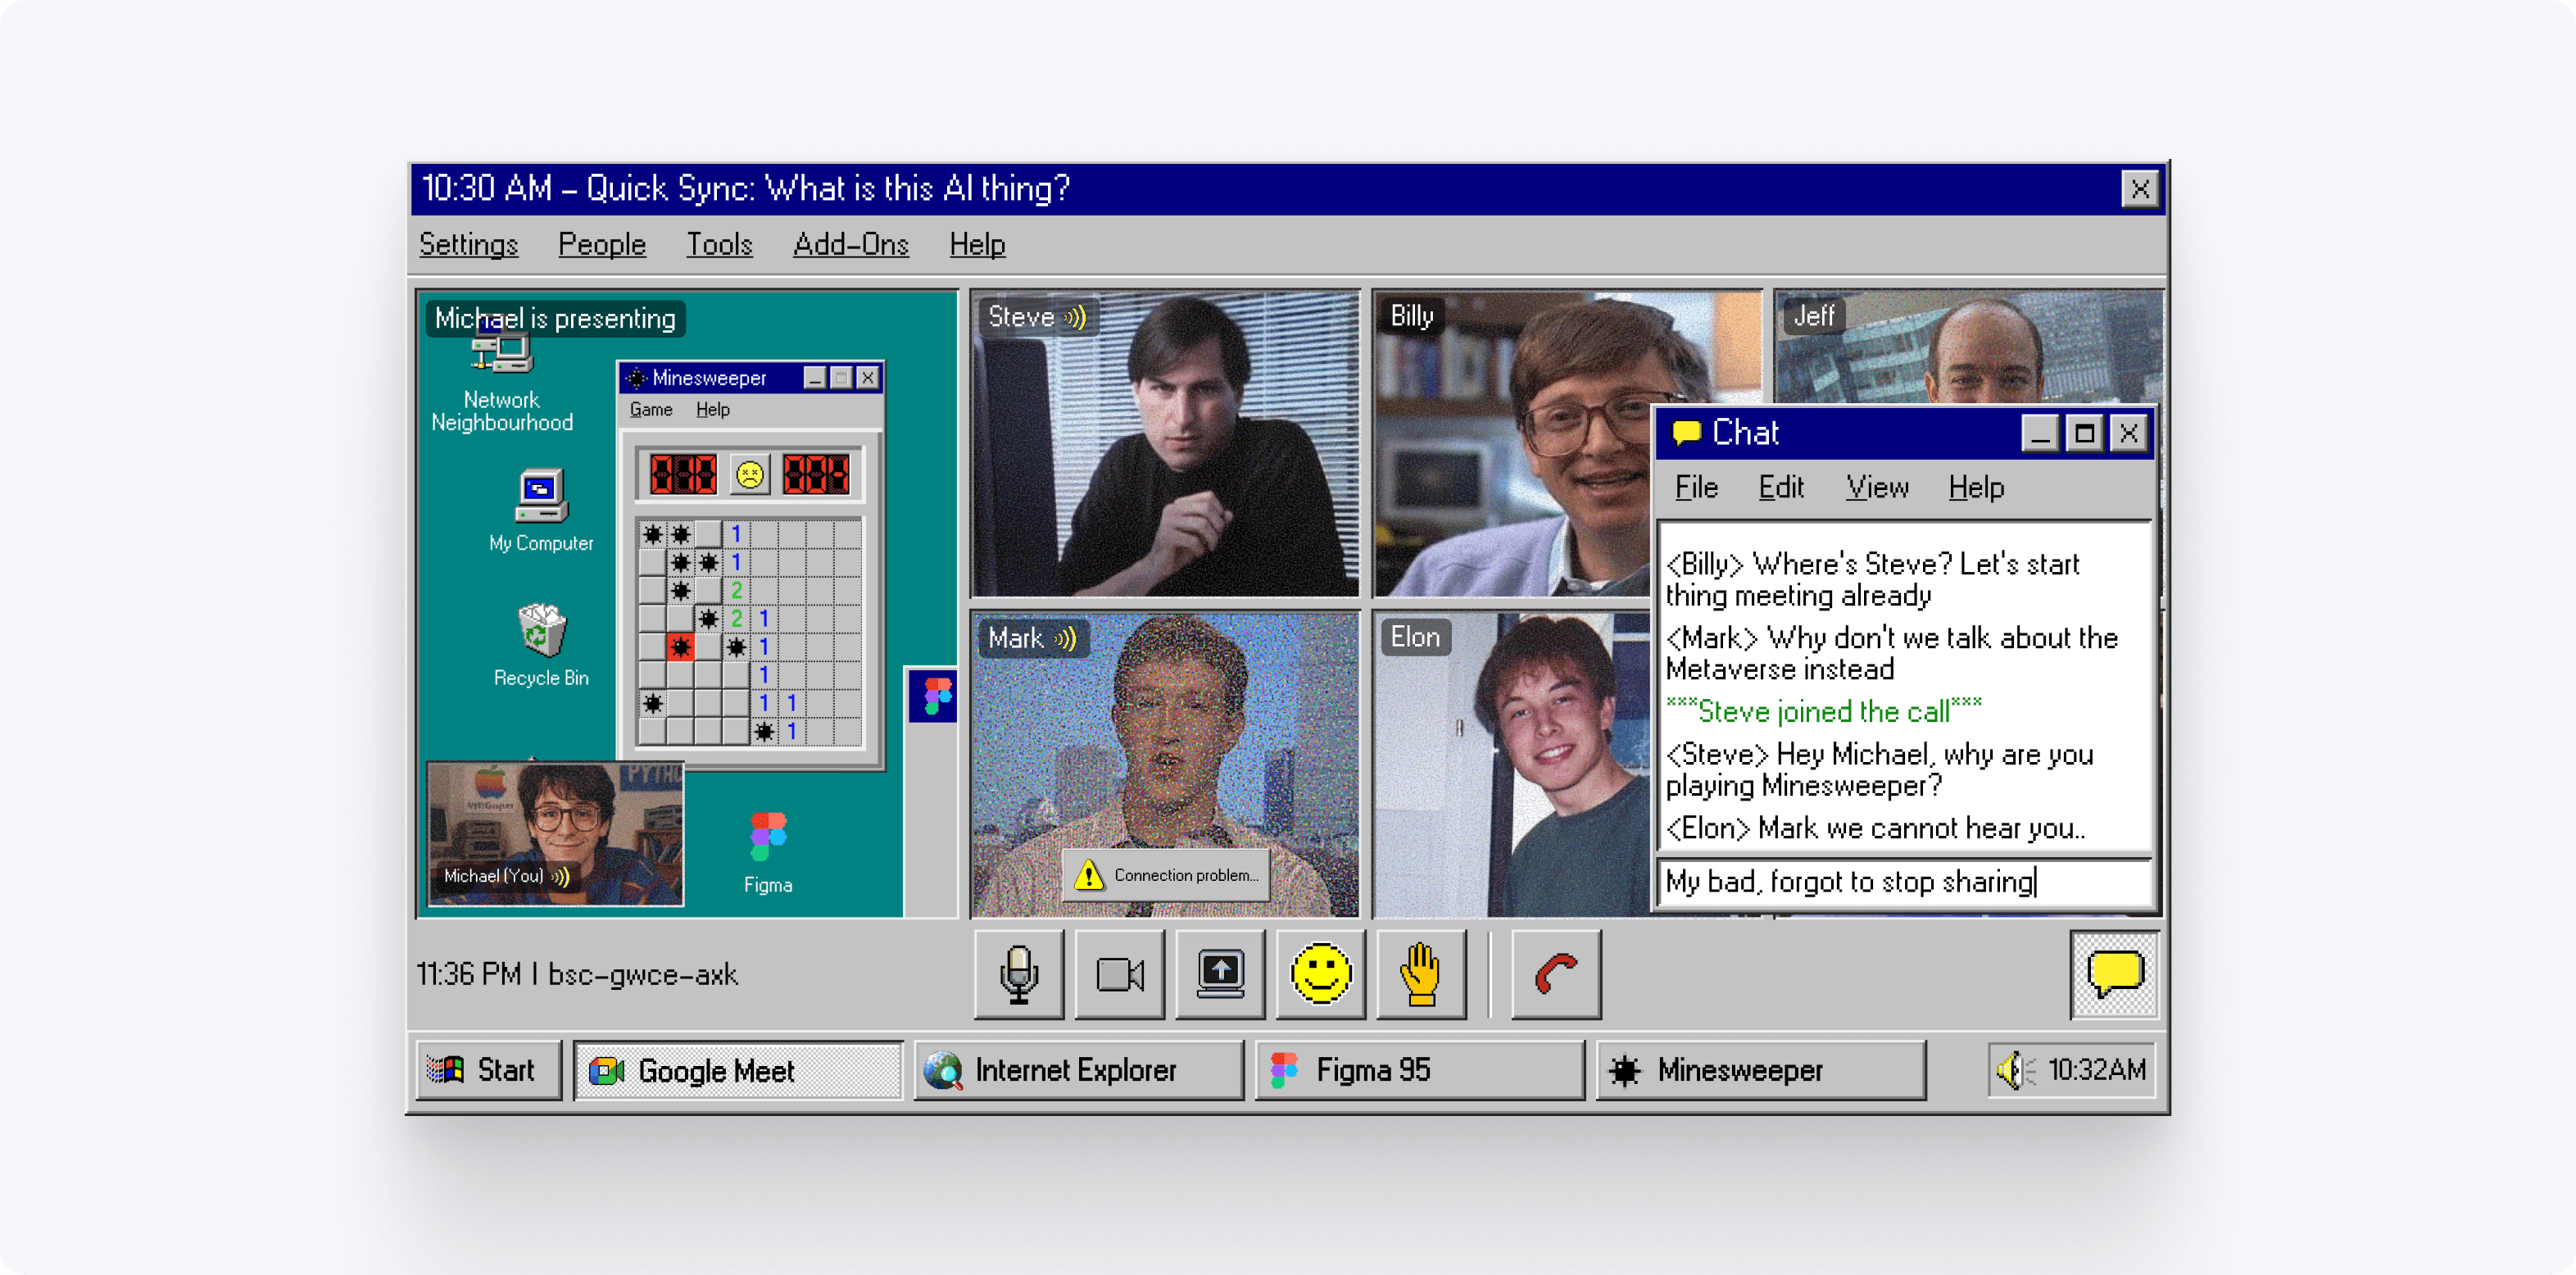Click the Minesweeper mine counter display
The width and height of the screenshot is (2576, 1275).
pyautogui.click(x=683, y=474)
